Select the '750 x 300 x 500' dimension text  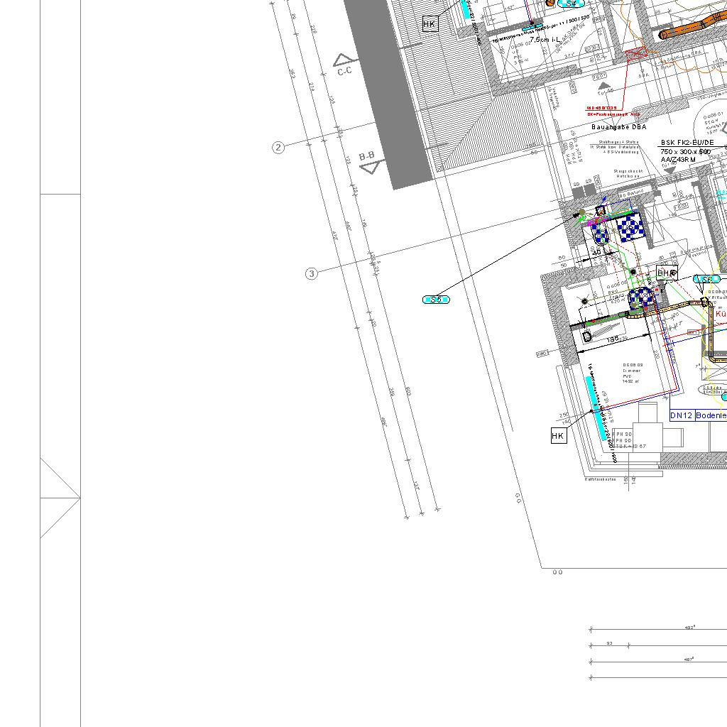tap(685, 152)
